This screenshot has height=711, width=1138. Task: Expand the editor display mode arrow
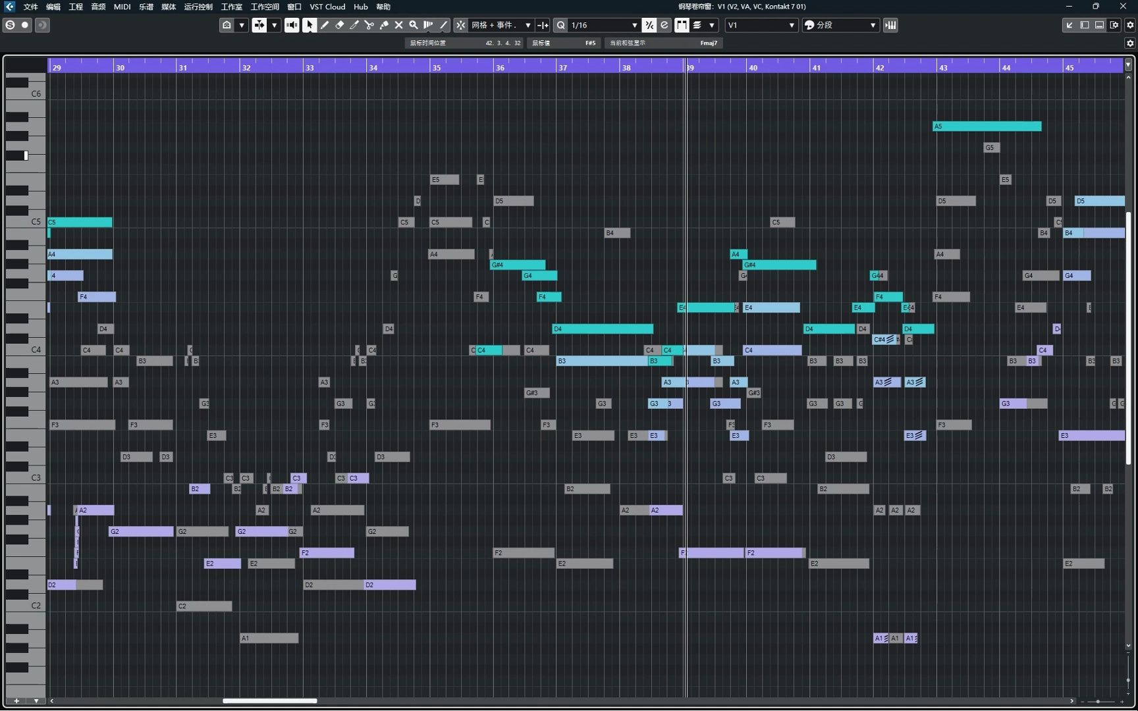pyautogui.click(x=242, y=25)
